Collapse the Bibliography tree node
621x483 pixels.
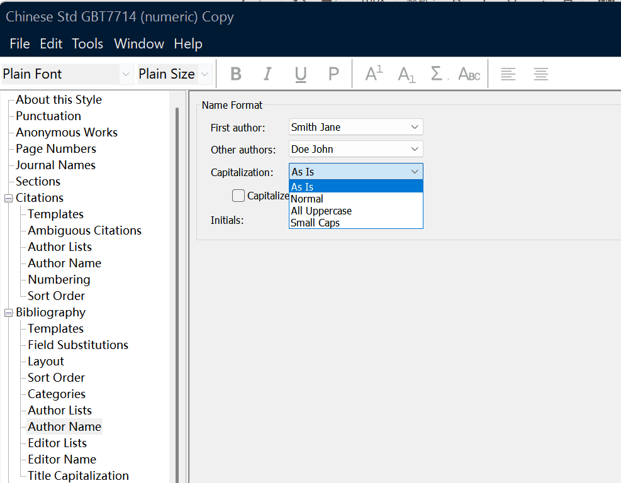[x=9, y=313]
